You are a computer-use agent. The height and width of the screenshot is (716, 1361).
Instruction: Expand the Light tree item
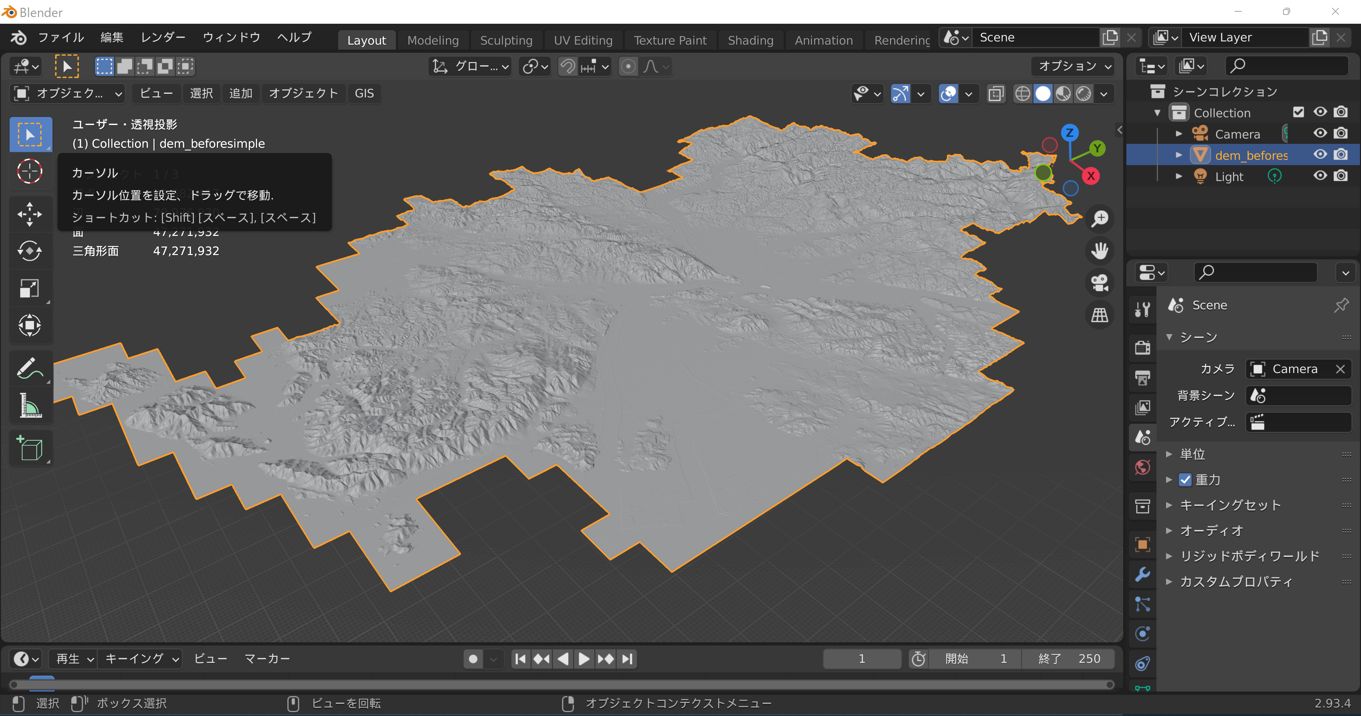coord(1179,176)
